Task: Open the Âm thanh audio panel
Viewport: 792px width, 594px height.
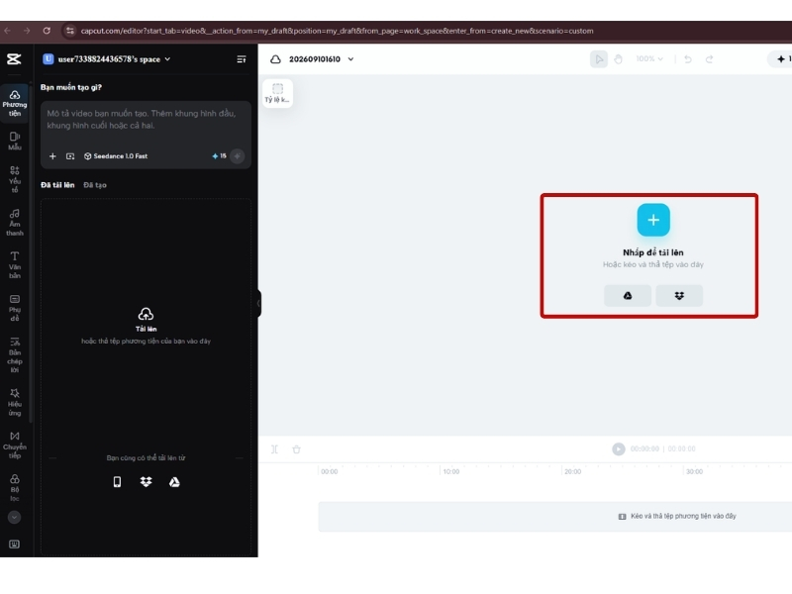Action: pos(15,222)
